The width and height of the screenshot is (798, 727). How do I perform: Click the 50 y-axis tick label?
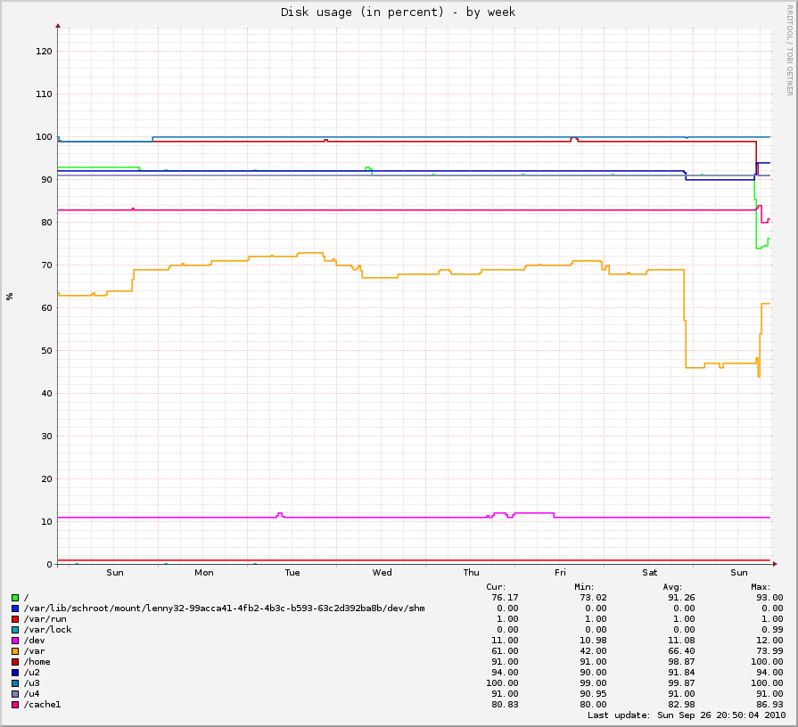pyautogui.click(x=46, y=351)
